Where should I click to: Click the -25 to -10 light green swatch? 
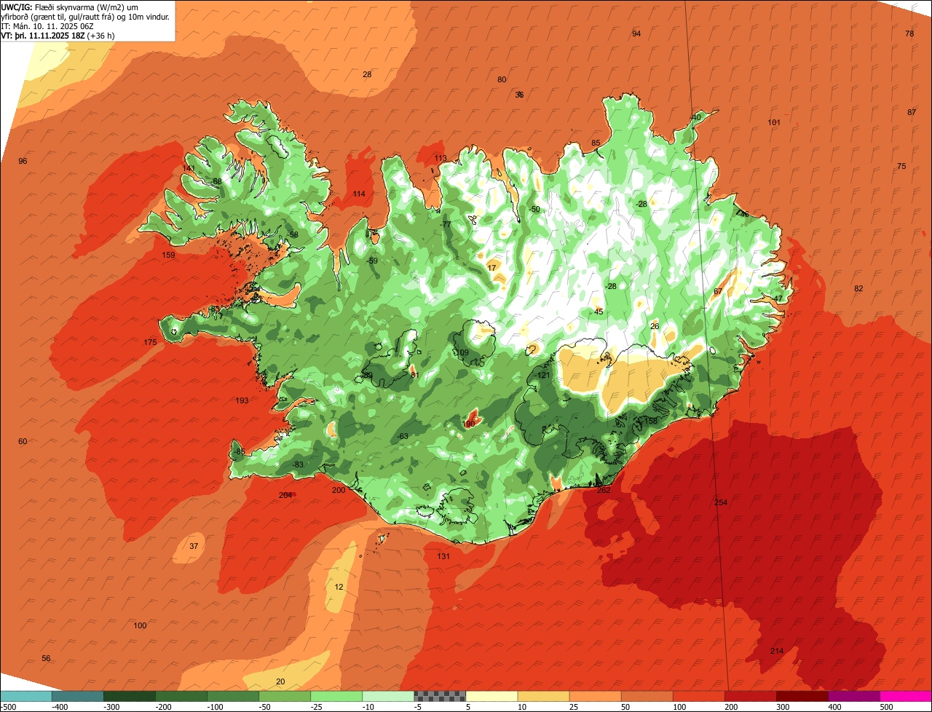click(336, 695)
